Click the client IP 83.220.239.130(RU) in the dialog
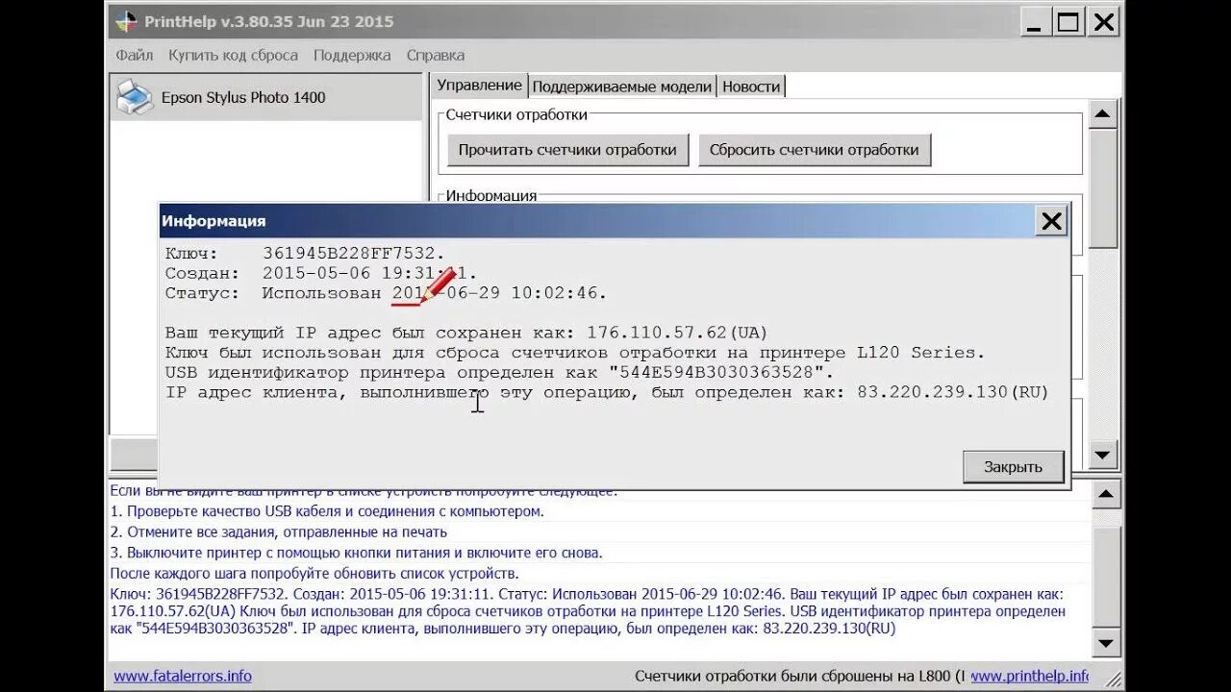Screen dimensions: 1231x692 953,392
